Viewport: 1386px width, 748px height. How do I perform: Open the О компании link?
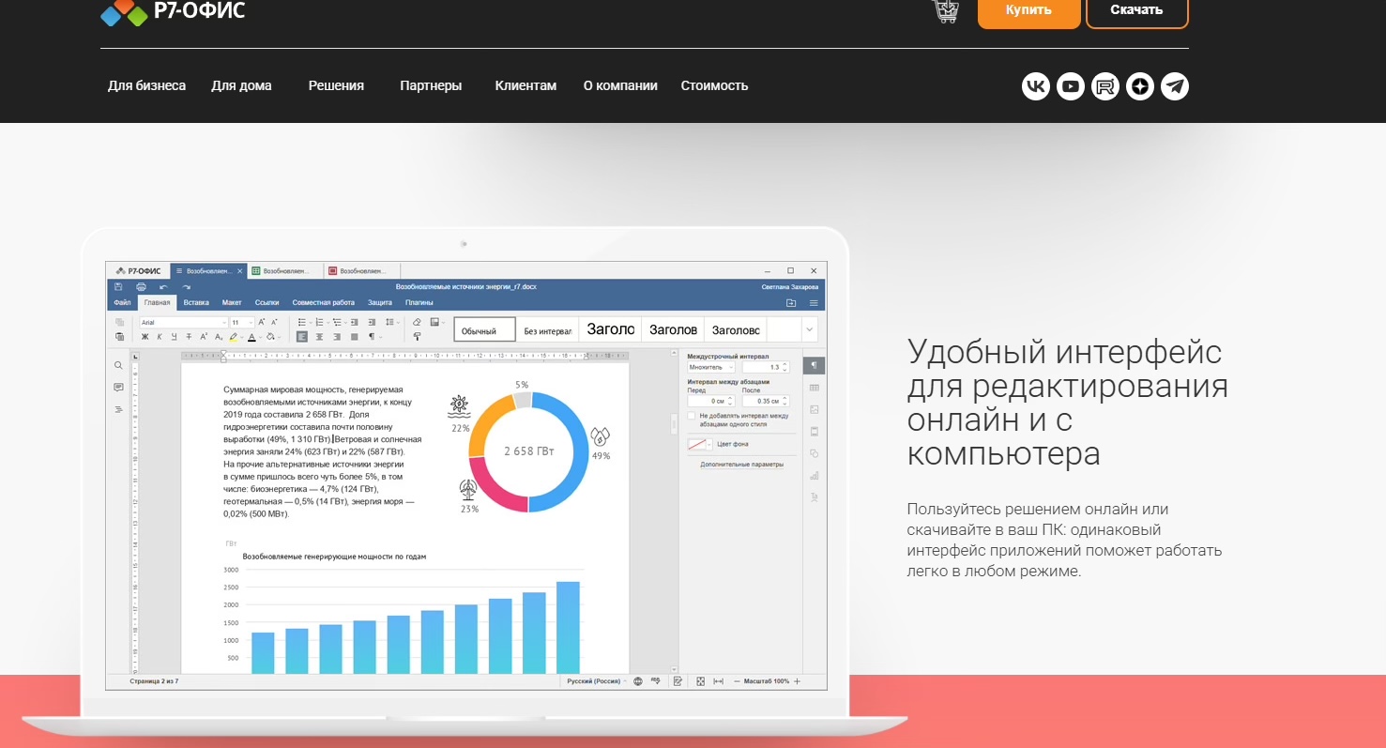[620, 85]
